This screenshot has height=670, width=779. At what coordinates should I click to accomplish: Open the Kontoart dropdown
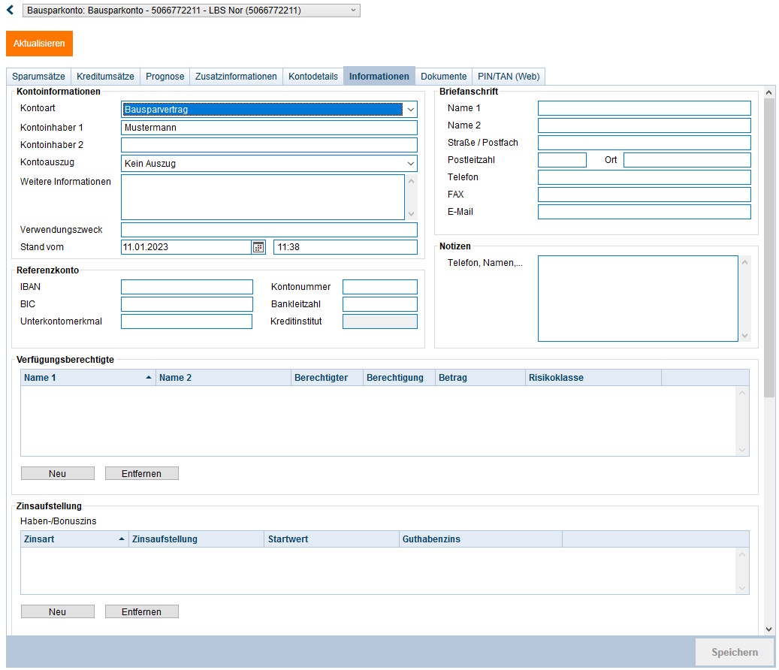[410, 110]
